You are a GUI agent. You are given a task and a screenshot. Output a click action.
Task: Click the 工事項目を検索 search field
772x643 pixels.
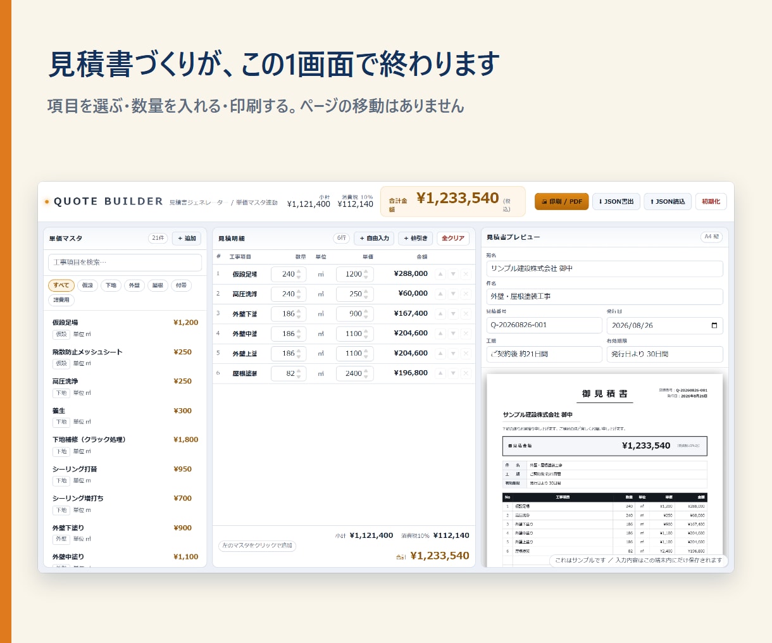(x=125, y=263)
